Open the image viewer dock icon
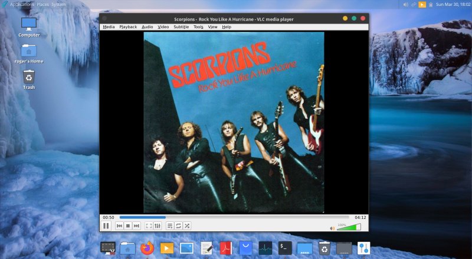This screenshot has height=259, width=472. (x=186, y=248)
